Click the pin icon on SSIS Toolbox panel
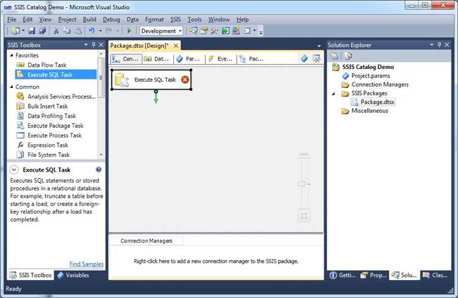 click(x=93, y=45)
